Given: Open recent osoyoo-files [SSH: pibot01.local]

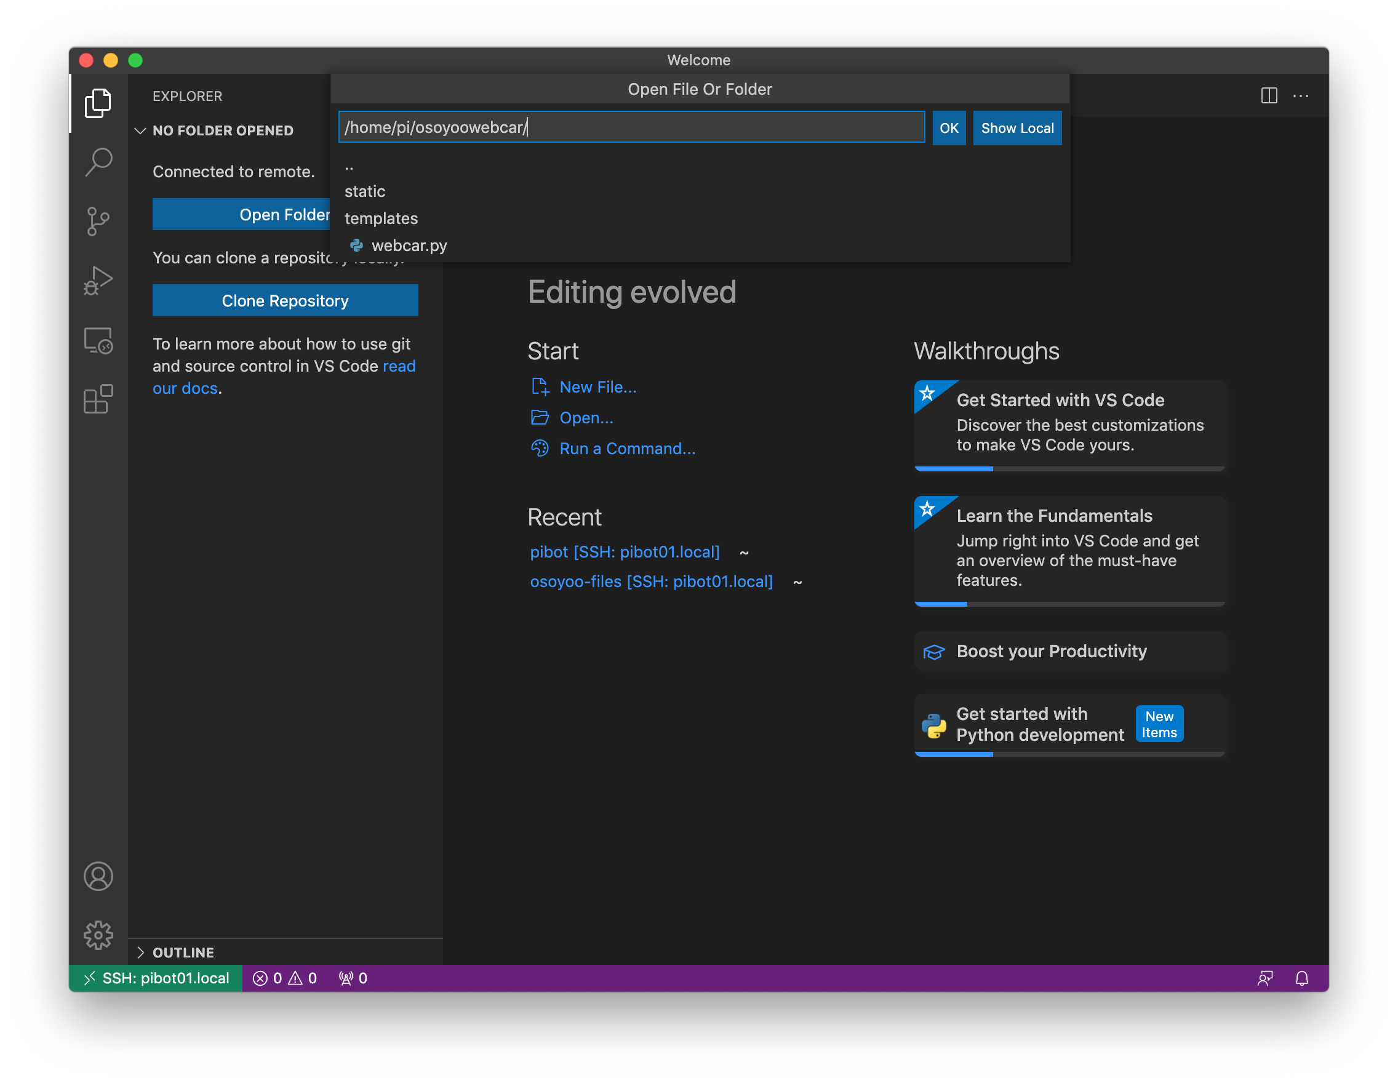Looking at the screenshot, I should pos(651,581).
